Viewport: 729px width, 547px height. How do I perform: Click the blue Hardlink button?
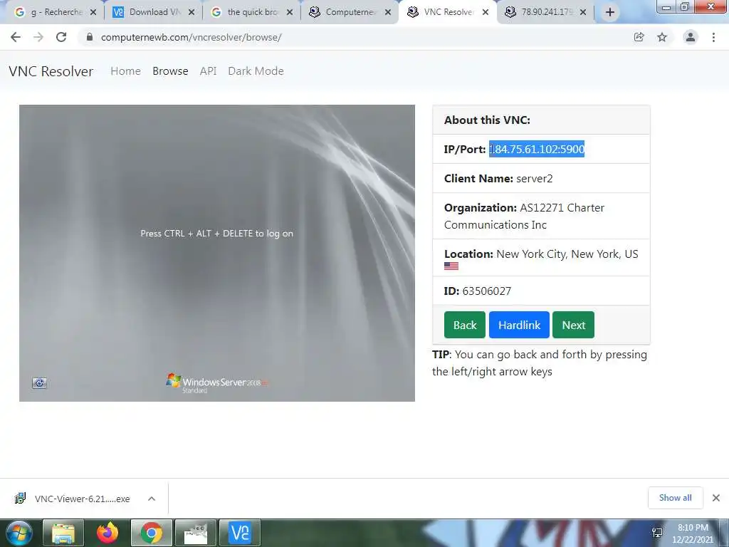click(x=519, y=325)
